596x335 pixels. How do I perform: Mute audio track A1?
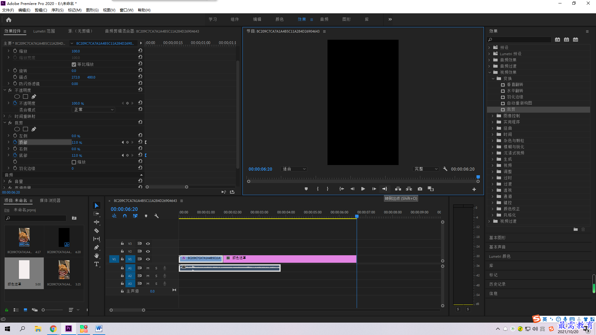click(148, 268)
